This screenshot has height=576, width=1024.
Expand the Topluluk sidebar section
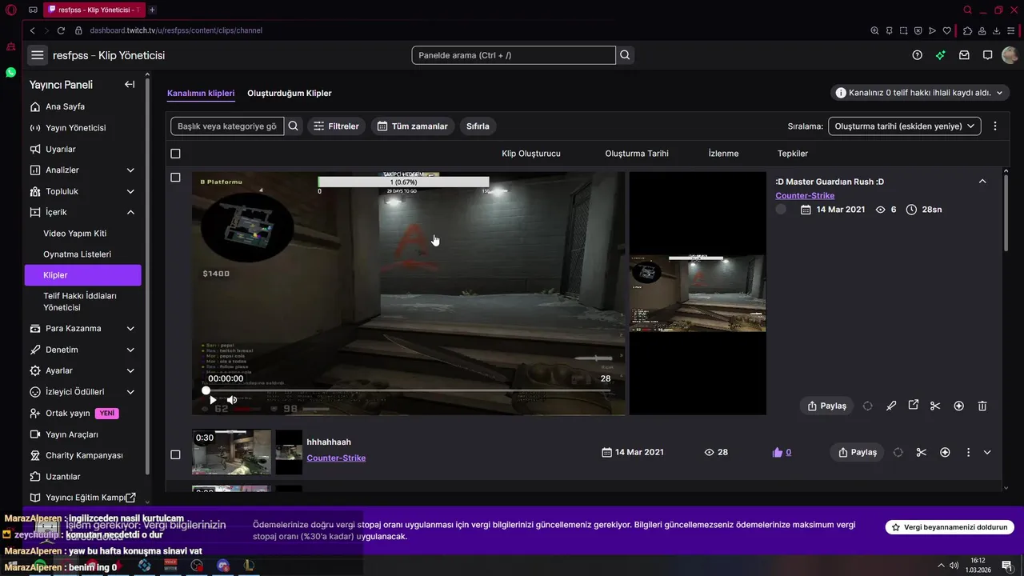click(130, 191)
